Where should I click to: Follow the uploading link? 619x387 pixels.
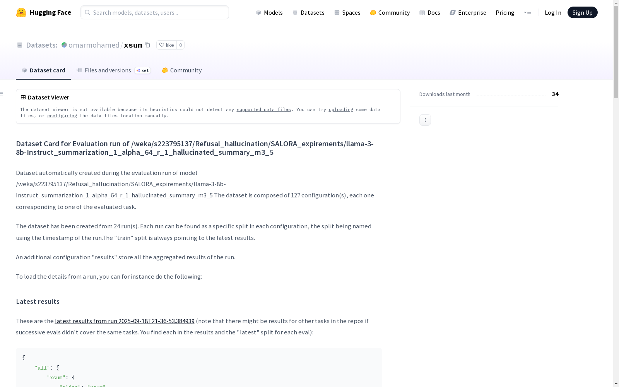341,110
